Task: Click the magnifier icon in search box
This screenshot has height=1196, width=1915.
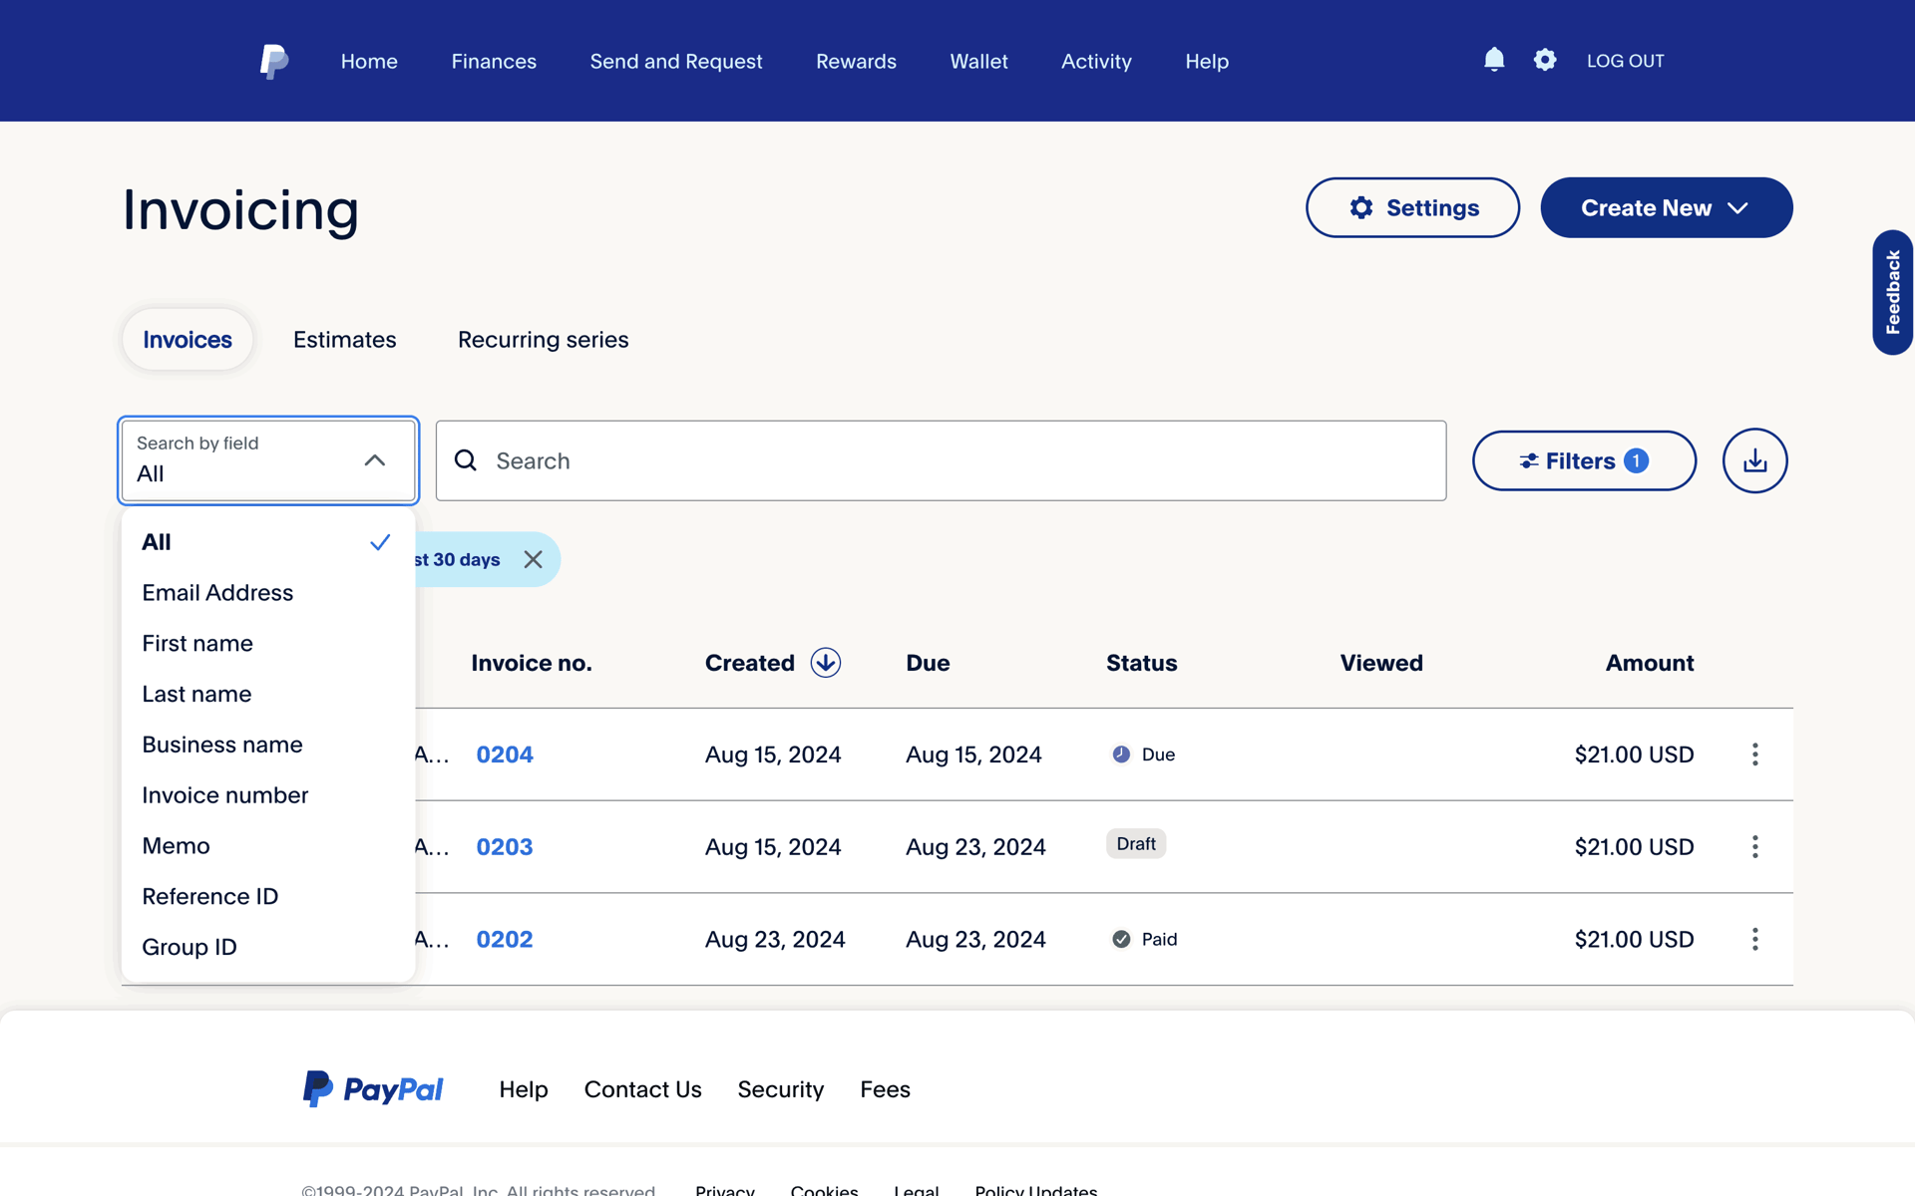Action: (x=466, y=460)
